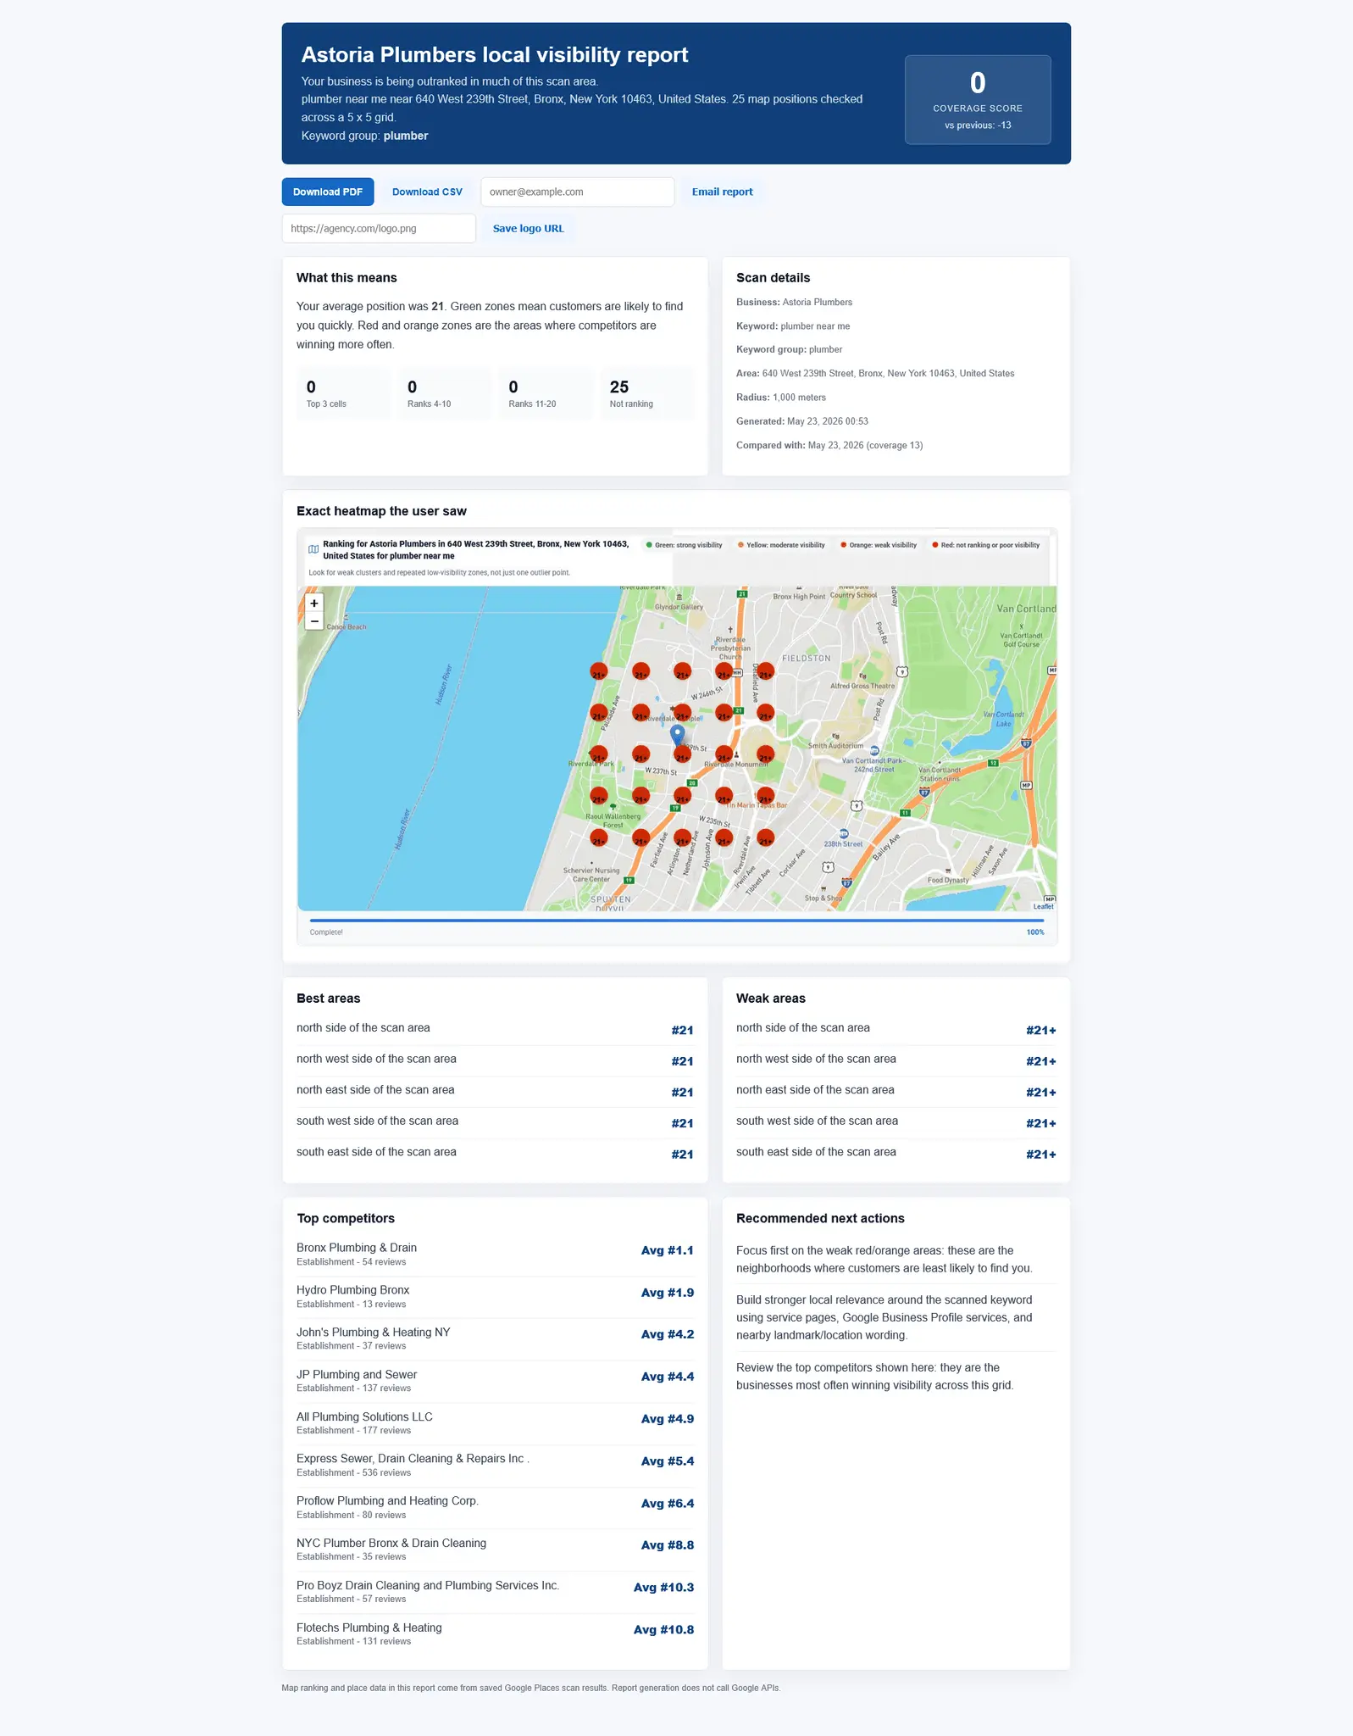This screenshot has width=1353, height=1736.
Task: Select the red 21+ marker just below the blue pin
Action: point(682,754)
